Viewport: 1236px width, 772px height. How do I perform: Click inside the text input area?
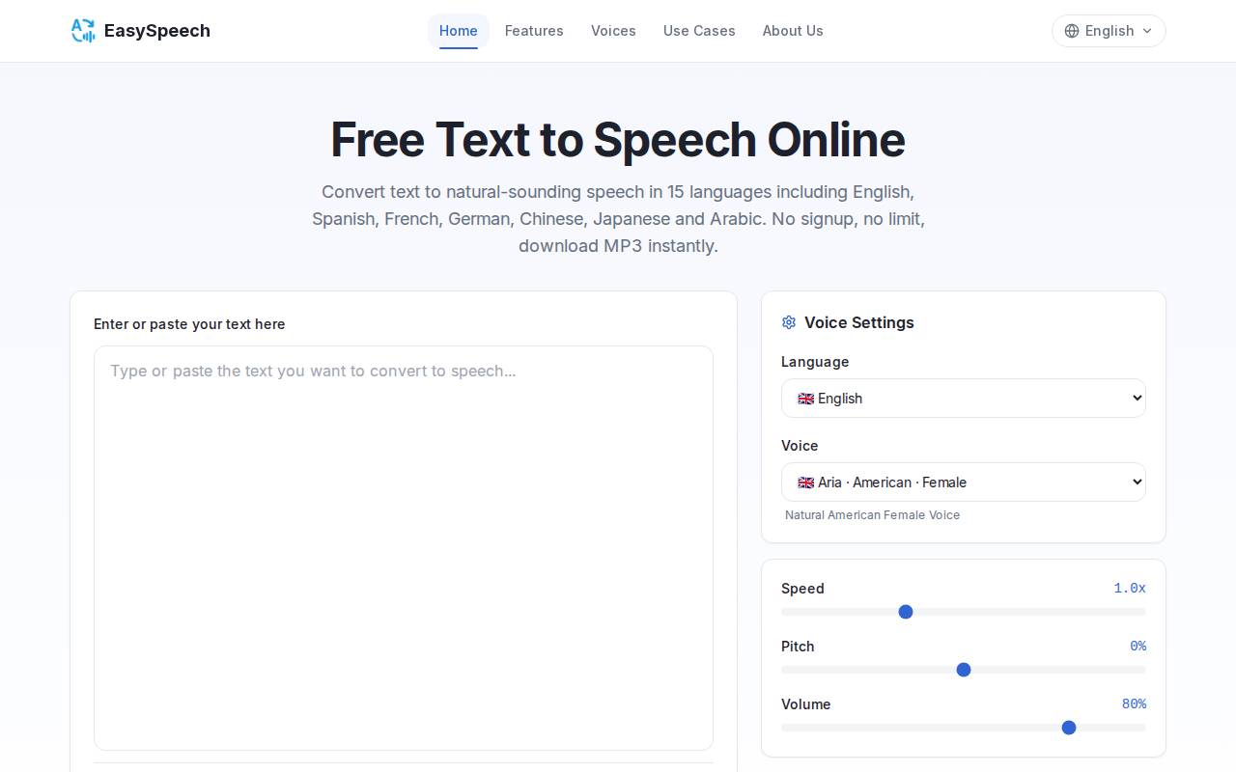click(404, 548)
